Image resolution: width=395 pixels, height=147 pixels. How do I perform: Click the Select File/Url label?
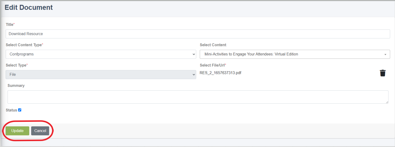(x=213, y=65)
